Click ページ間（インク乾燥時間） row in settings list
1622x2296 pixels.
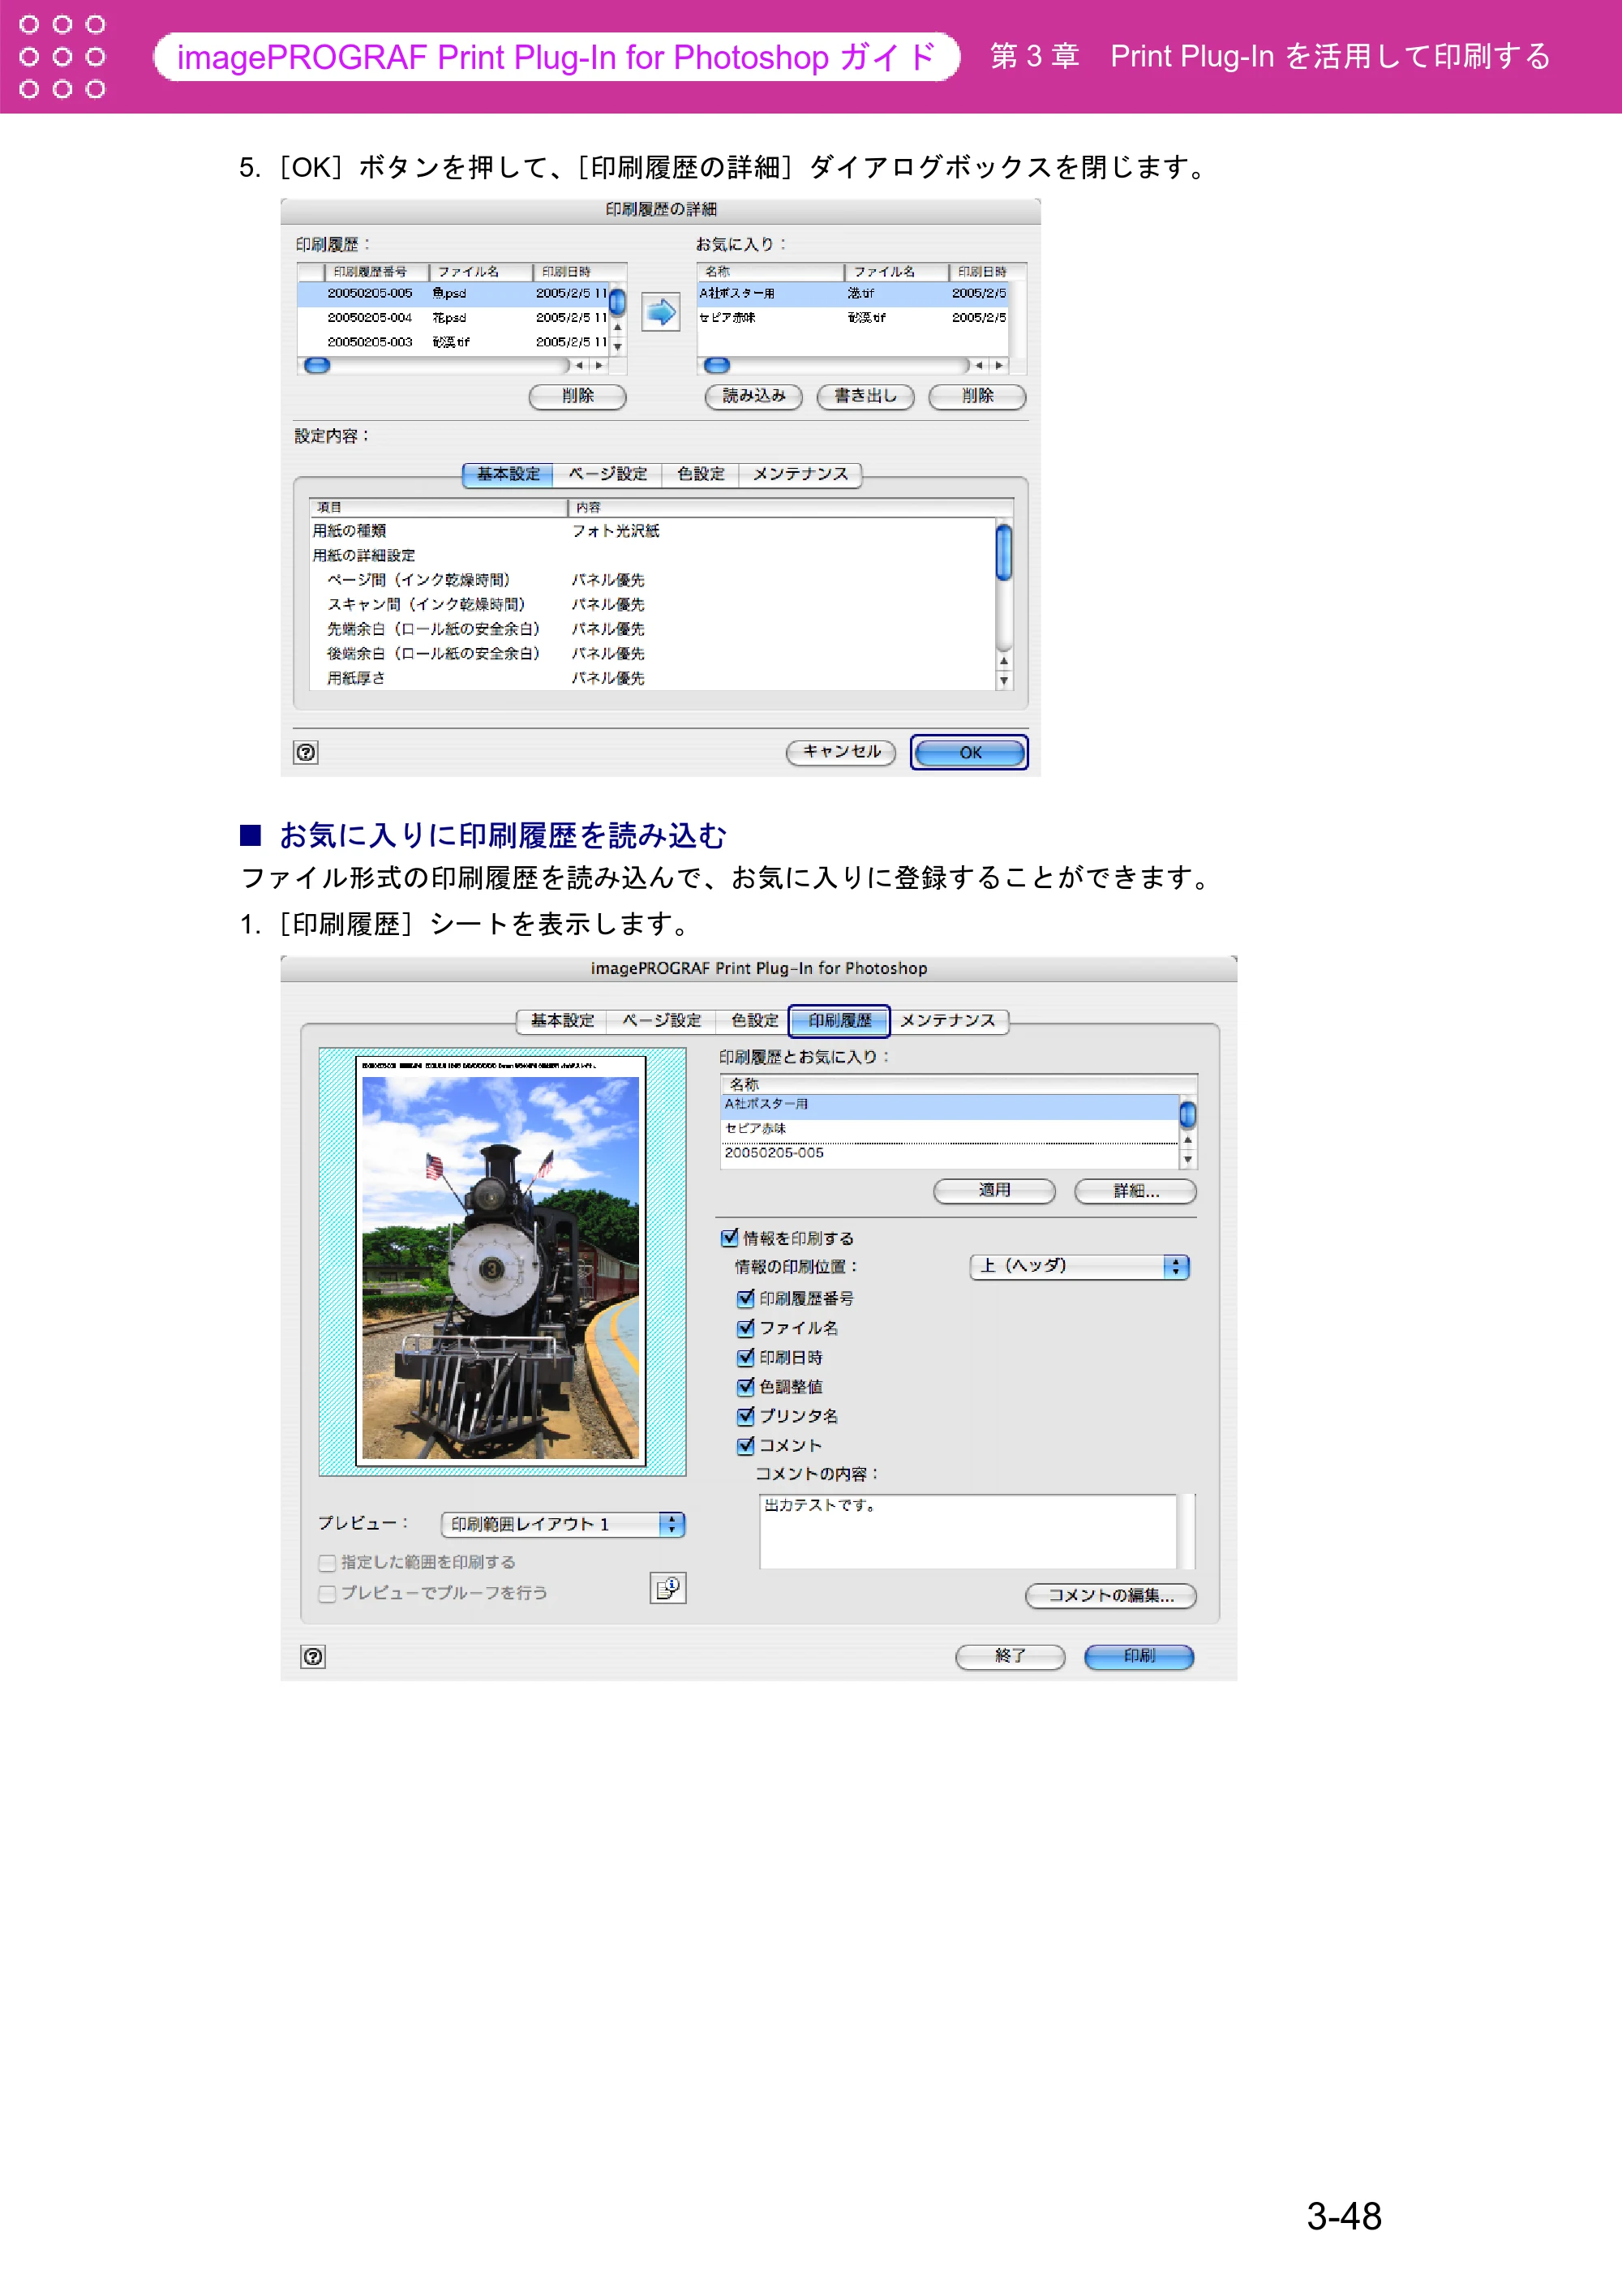[652, 580]
